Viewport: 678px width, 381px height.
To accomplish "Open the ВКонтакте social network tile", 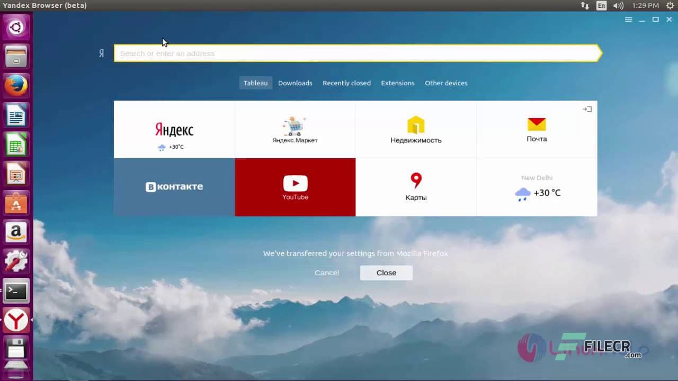I will (174, 187).
